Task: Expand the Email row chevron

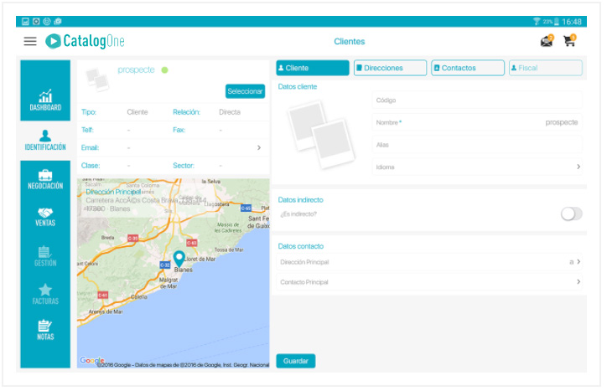Action: [x=259, y=147]
